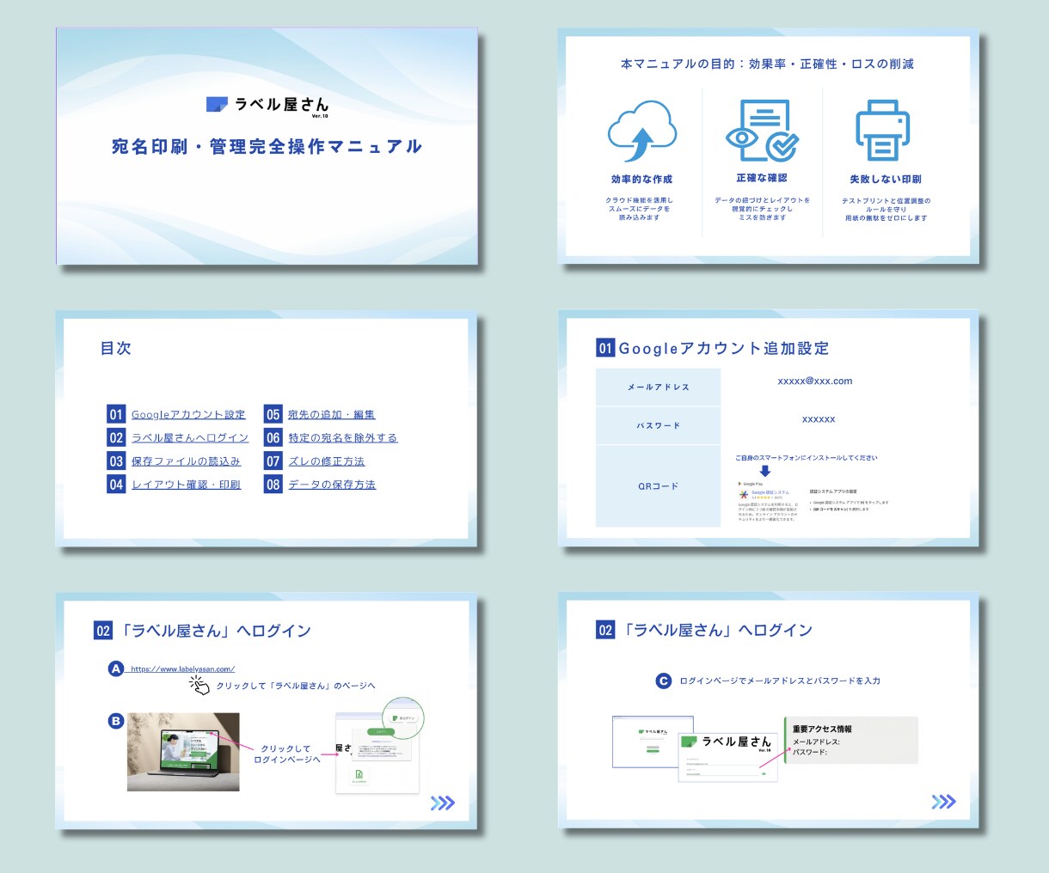Click the 効率的な作成 label
This screenshot has height=873, width=1049.
click(641, 180)
